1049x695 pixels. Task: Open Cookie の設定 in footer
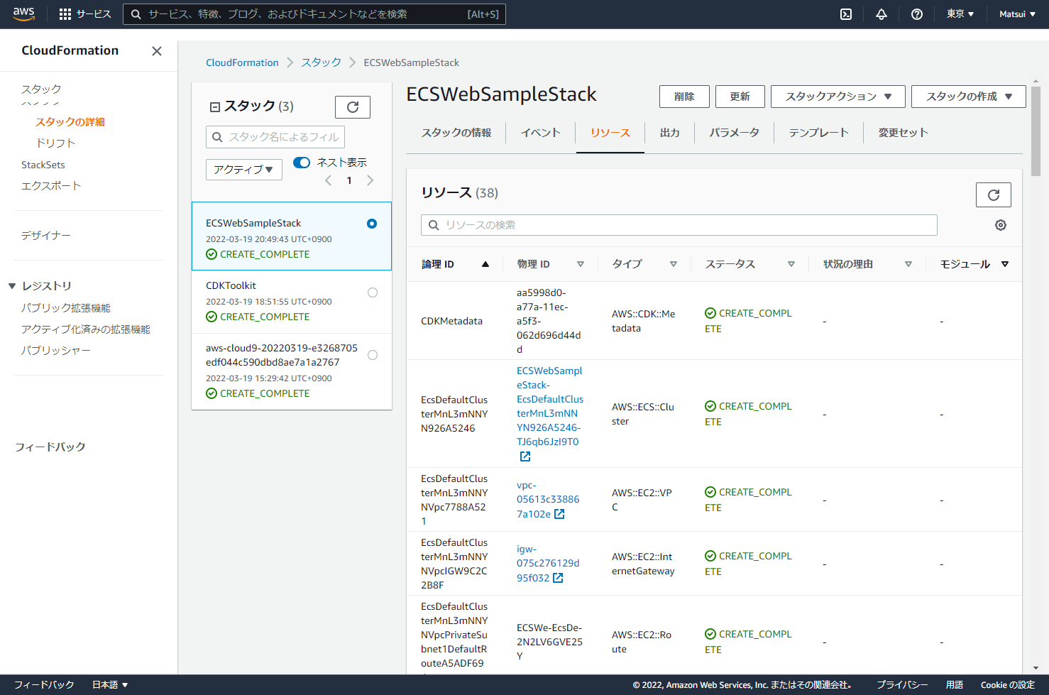point(1008,685)
